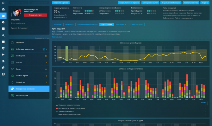Click the document icon for Файлы
This screenshot has width=212, height=126.
pos(12,62)
